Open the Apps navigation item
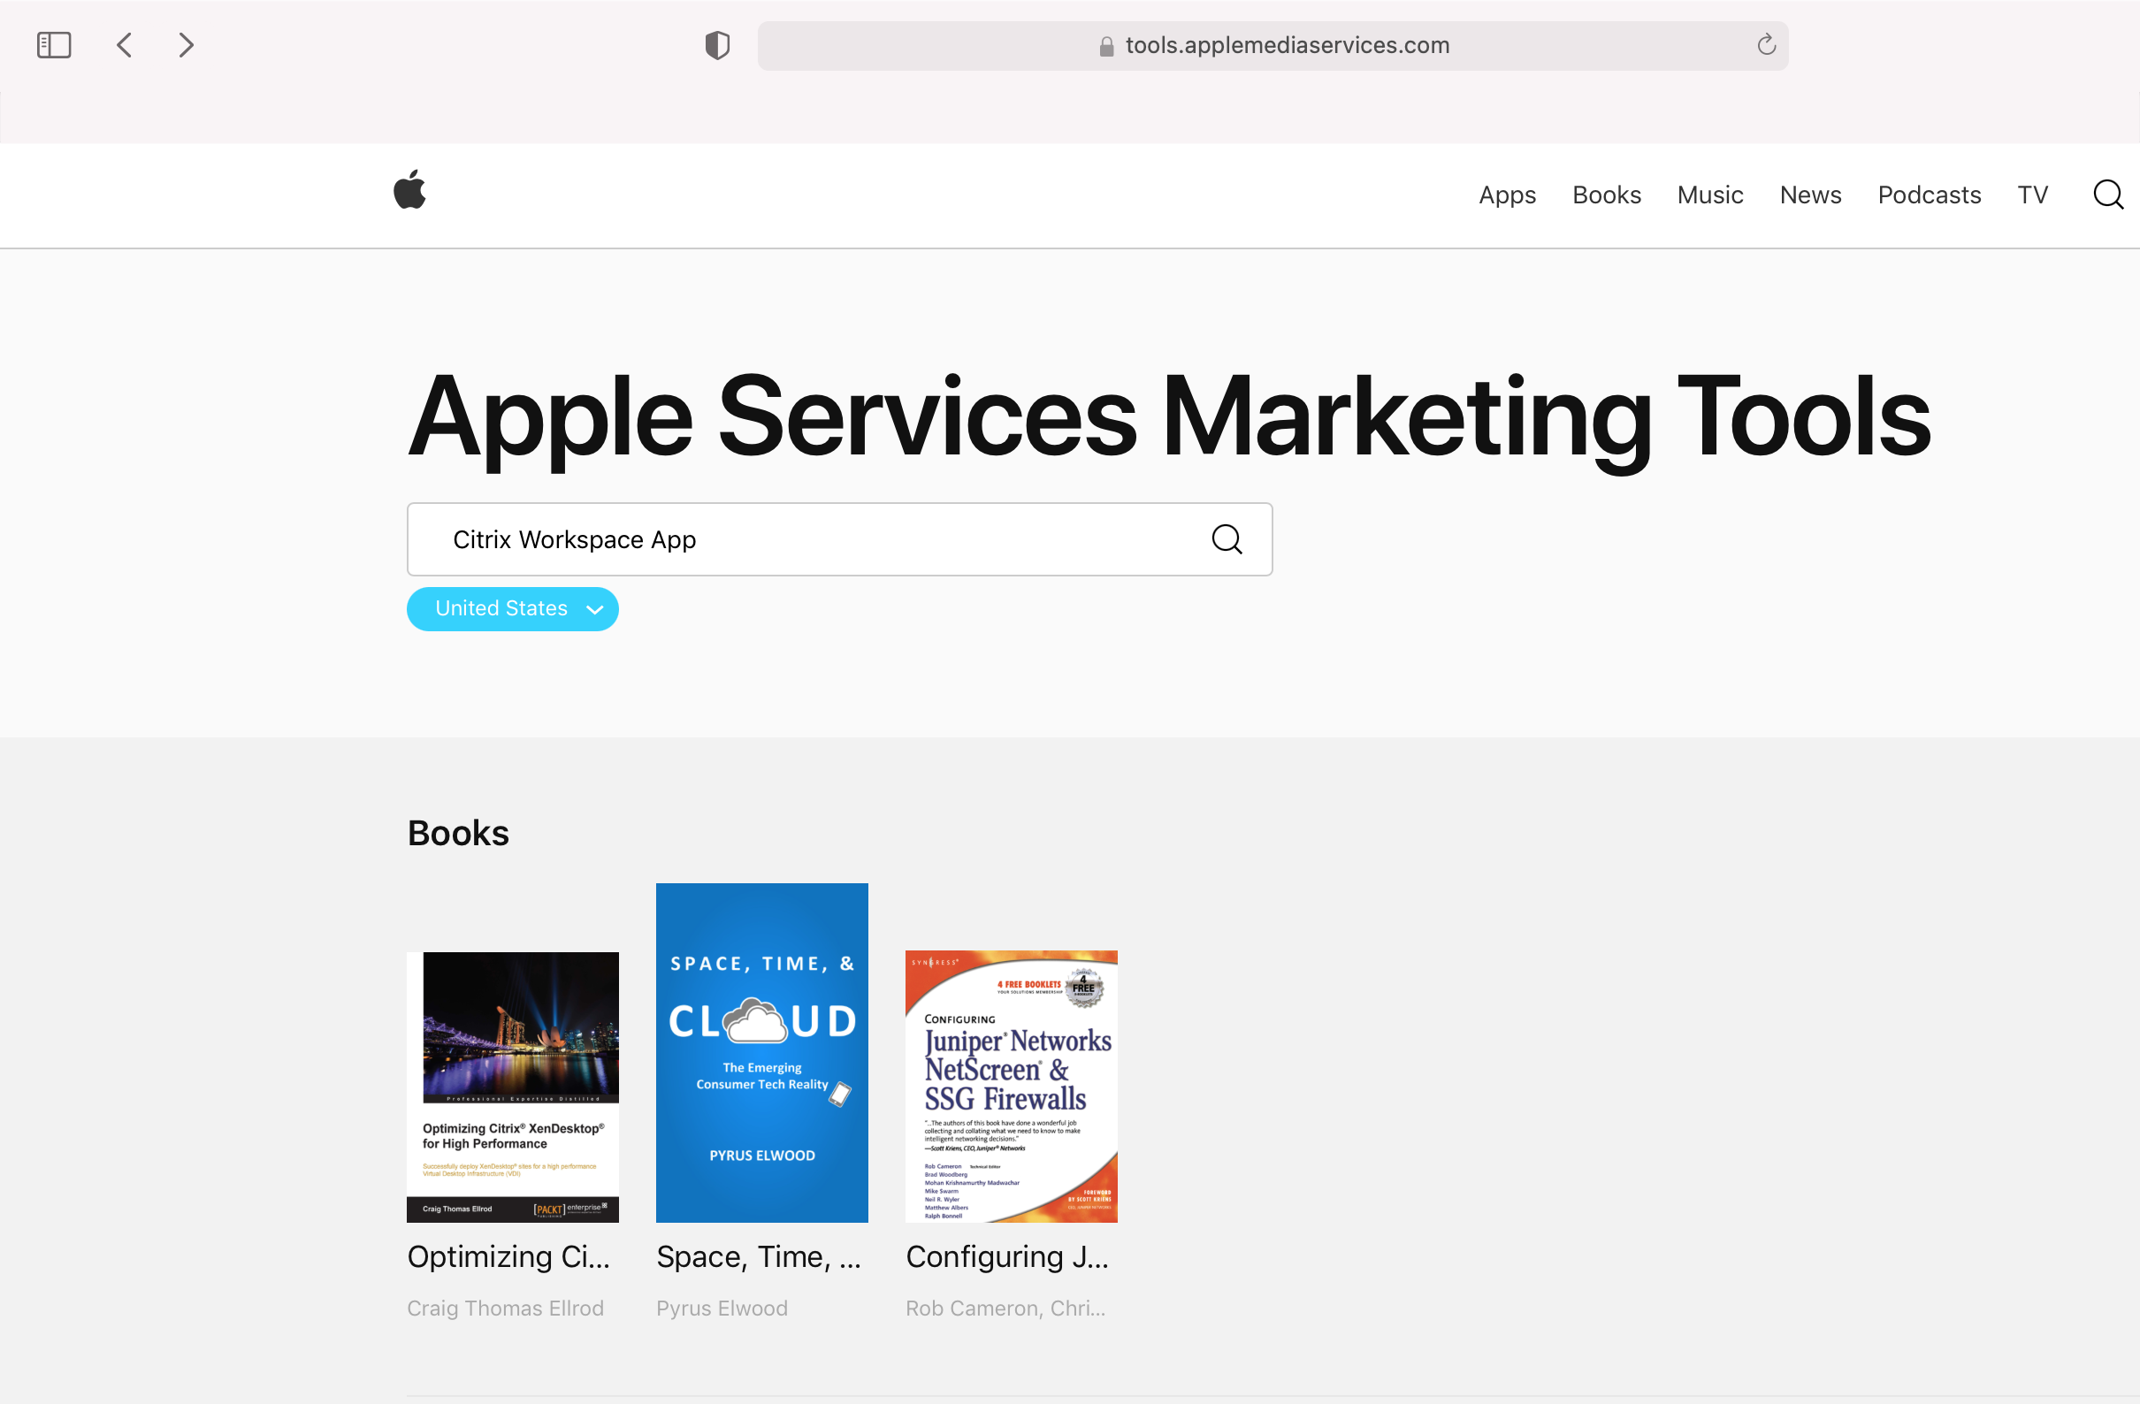2140x1404 pixels. [1507, 195]
